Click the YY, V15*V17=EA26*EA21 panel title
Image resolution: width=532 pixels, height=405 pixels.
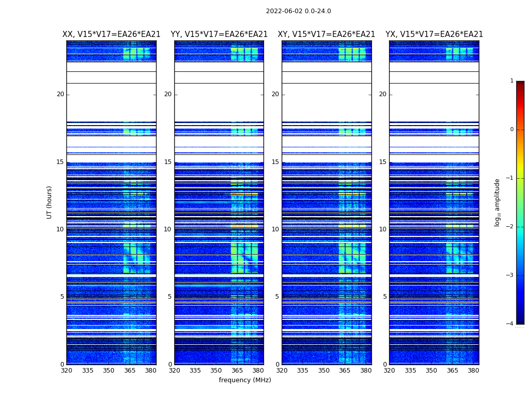click(x=219, y=34)
